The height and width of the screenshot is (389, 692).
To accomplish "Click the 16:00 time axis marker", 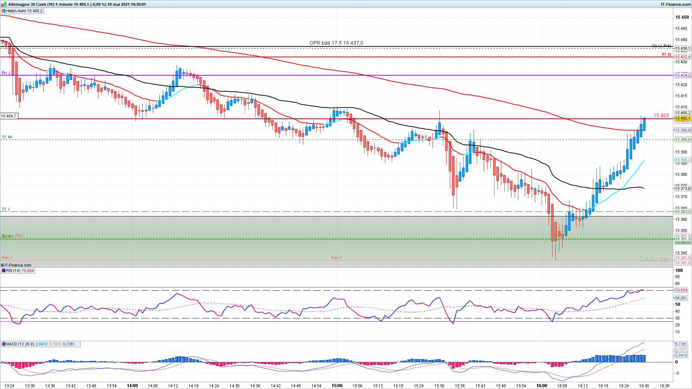I will tap(541, 385).
